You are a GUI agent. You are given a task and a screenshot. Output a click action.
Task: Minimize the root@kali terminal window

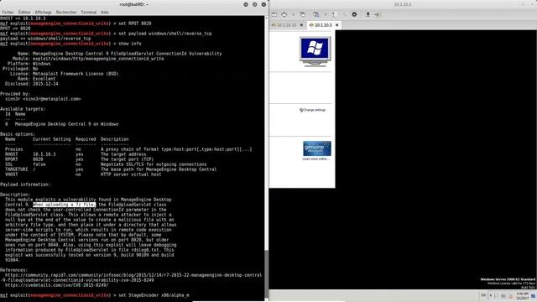[246, 4]
